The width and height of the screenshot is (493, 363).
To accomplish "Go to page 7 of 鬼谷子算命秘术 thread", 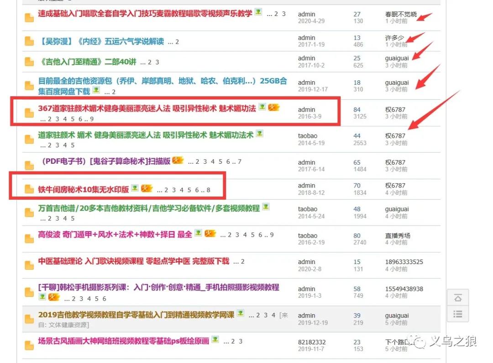I will (240, 161).
